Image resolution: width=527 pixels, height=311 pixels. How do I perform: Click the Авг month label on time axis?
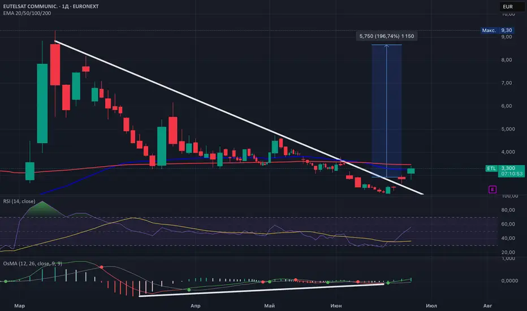[x=487, y=305]
